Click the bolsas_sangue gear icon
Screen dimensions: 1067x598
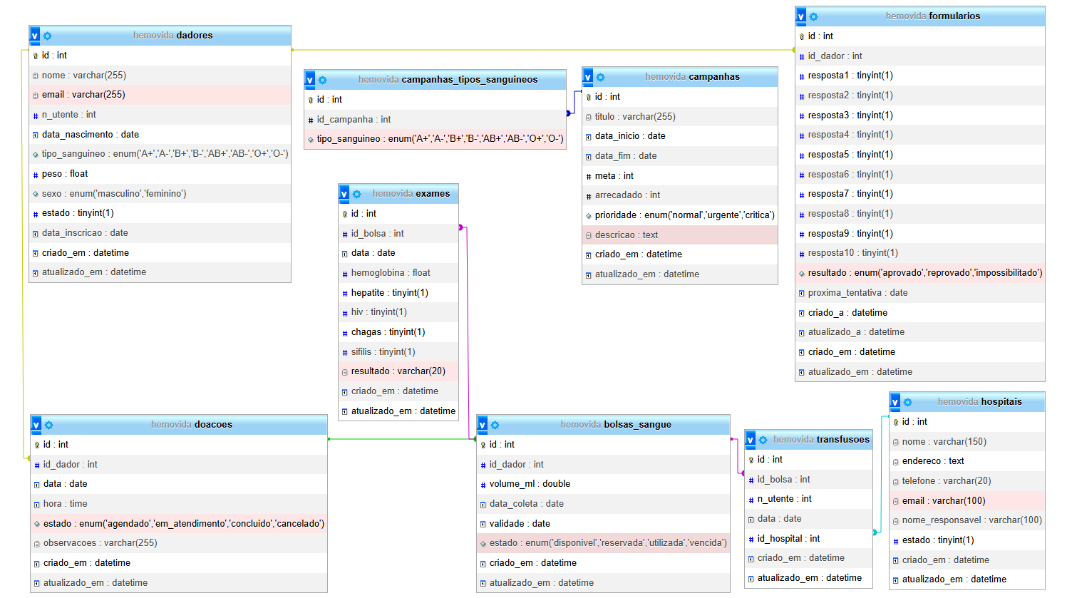point(495,425)
